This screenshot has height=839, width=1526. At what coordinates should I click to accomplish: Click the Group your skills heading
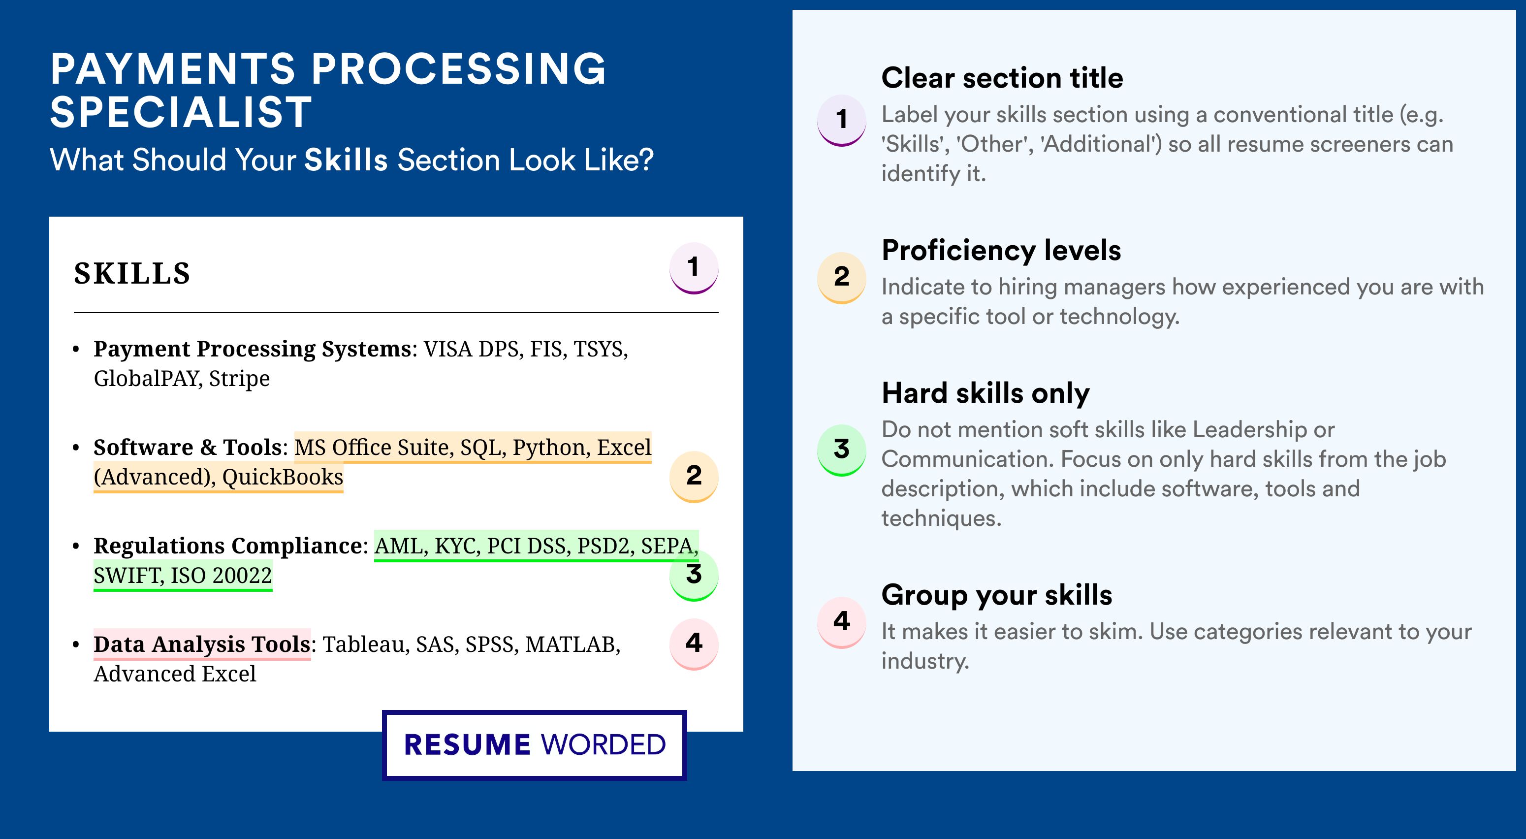click(997, 595)
